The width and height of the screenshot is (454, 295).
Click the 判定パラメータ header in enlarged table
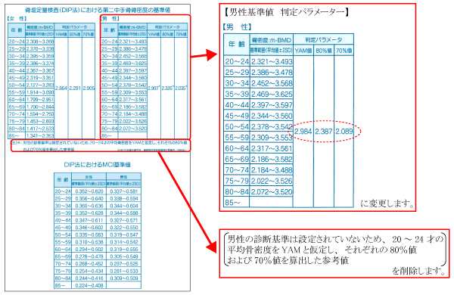323,39
